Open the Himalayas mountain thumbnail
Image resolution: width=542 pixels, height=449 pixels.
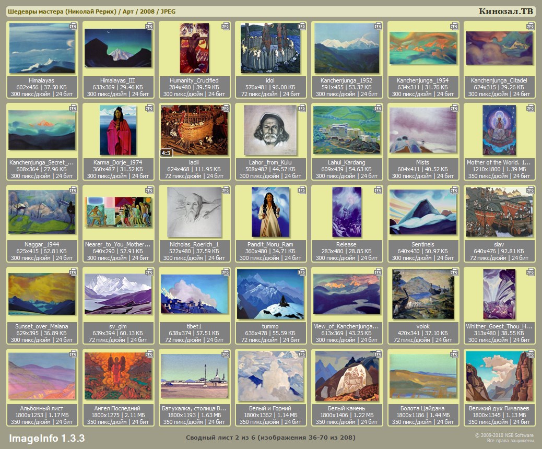click(x=42, y=48)
